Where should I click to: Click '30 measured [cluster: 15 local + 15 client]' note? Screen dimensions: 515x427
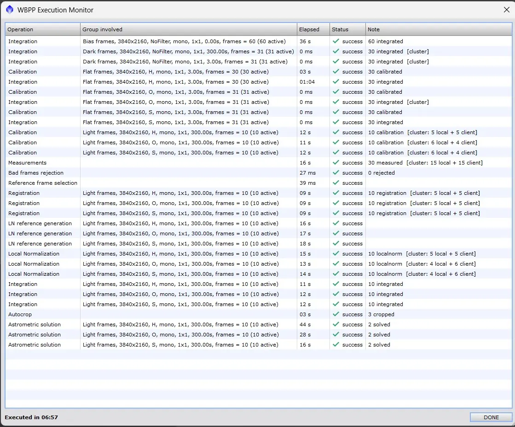point(425,163)
